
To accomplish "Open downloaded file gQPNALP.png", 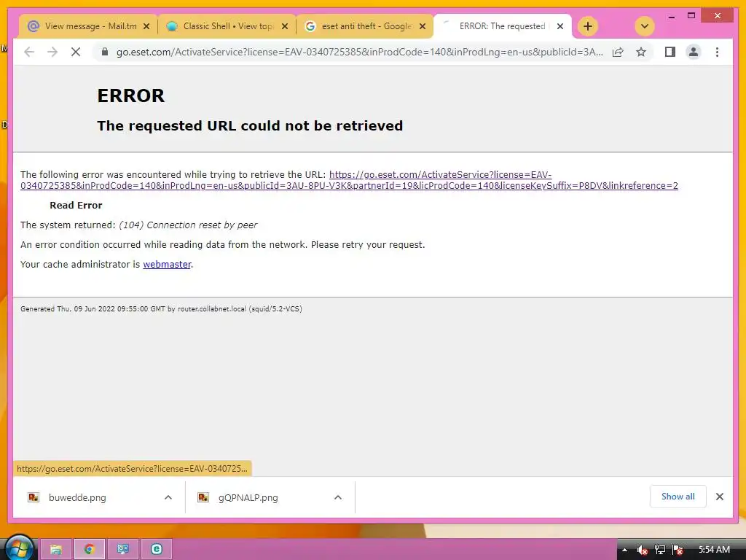I will 248,497.
